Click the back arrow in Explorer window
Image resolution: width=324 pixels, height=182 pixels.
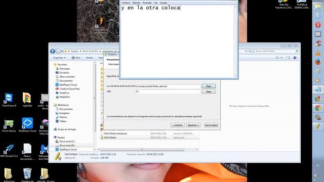pyautogui.click(x=53, y=51)
